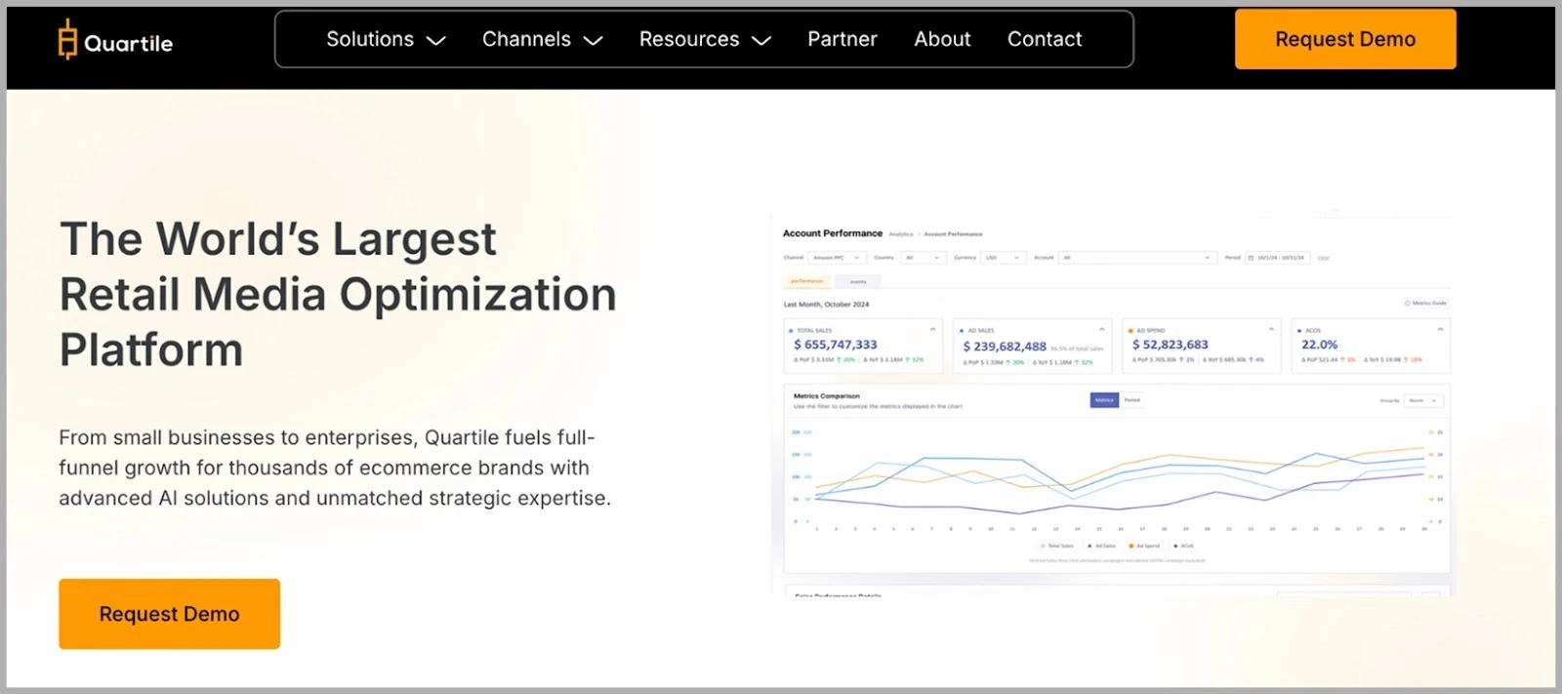Open the Channel dropdown showing Amazon PPC
This screenshot has height=694, width=1562.
coord(838,258)
